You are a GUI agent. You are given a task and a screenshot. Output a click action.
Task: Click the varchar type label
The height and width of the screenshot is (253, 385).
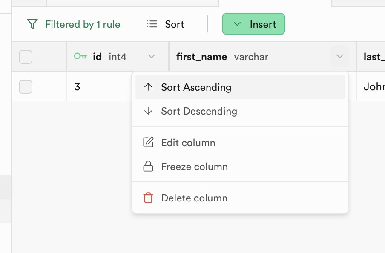(x=251, y=57)
